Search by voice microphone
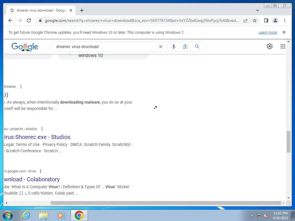Image resolution: width=295 pixels, height=221 pixels. point(174,47)
